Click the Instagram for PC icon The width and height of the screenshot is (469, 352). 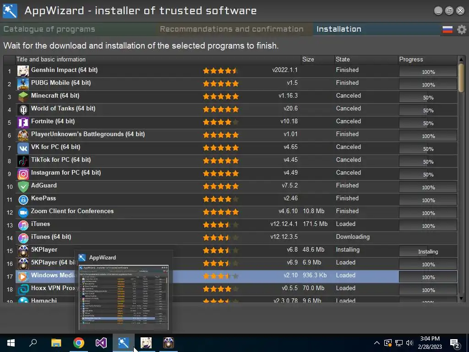tap(23, 174)
